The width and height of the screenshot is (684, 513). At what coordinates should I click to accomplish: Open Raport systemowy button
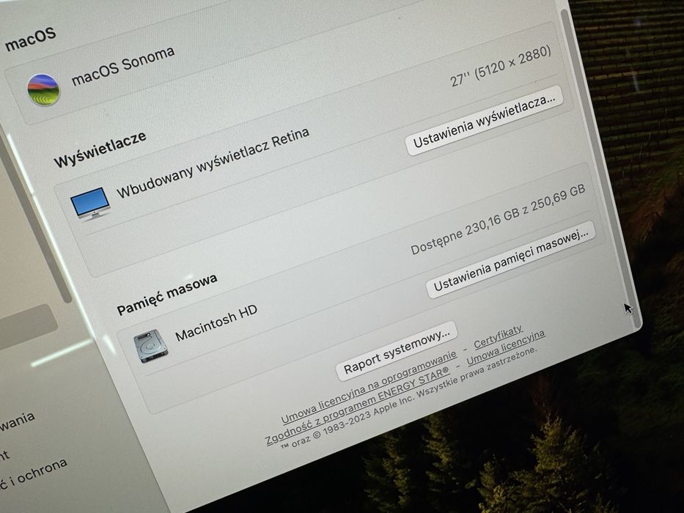pyautogui.click(x=397, y=351)
